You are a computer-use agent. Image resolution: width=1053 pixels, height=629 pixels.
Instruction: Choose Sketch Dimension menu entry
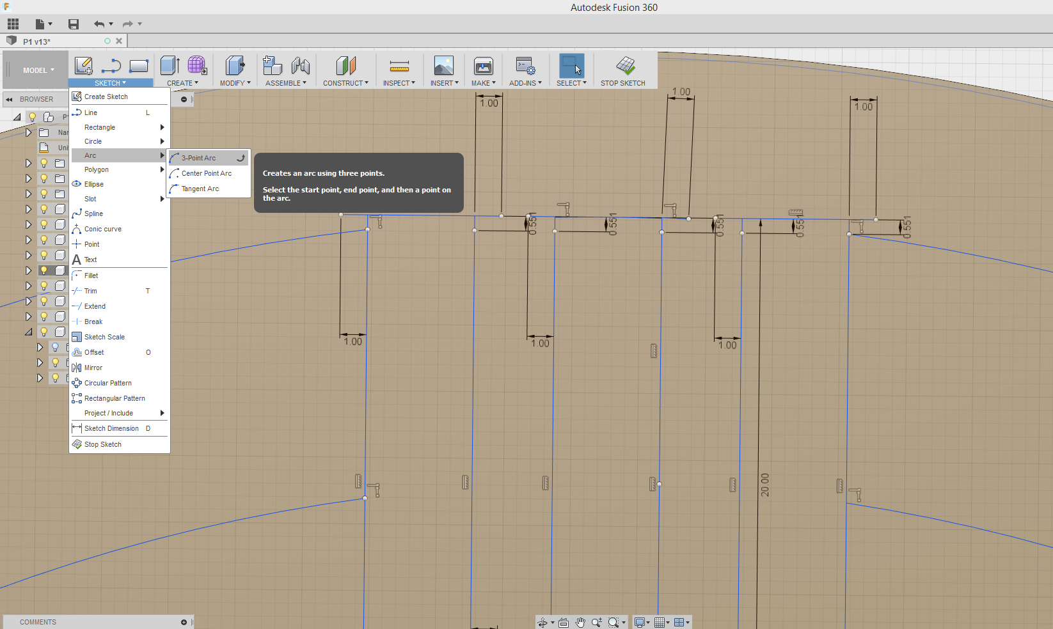tap(119, 428)
